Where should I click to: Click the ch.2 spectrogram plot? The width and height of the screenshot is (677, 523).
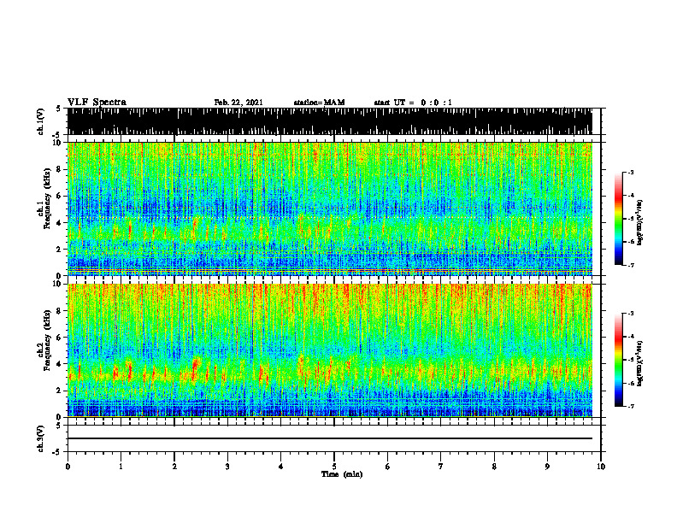330,350
